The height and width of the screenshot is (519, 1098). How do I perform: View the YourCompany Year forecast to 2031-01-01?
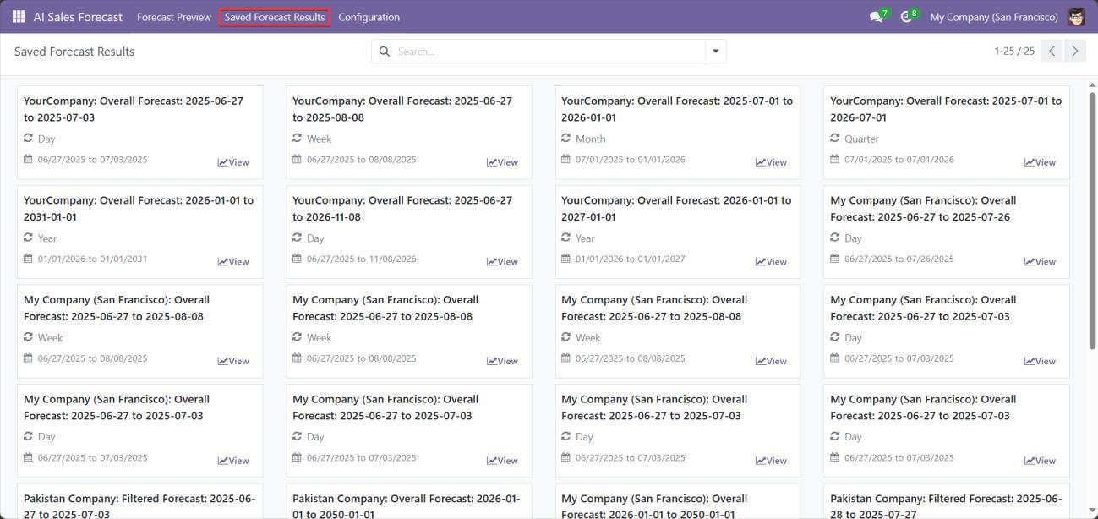(x=233, y=262)
